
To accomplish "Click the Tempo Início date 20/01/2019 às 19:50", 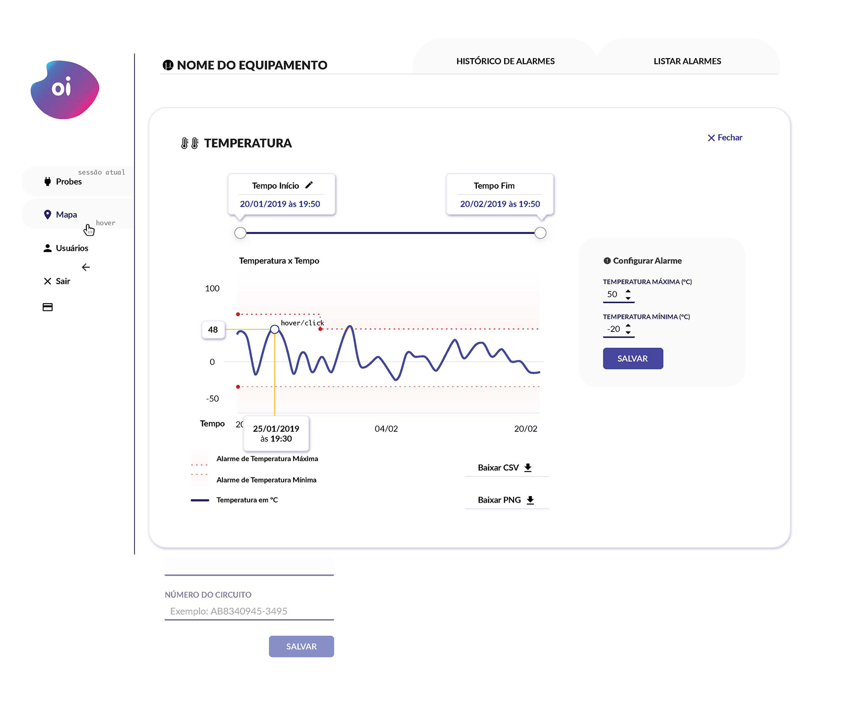I will [x=280, y=204].
